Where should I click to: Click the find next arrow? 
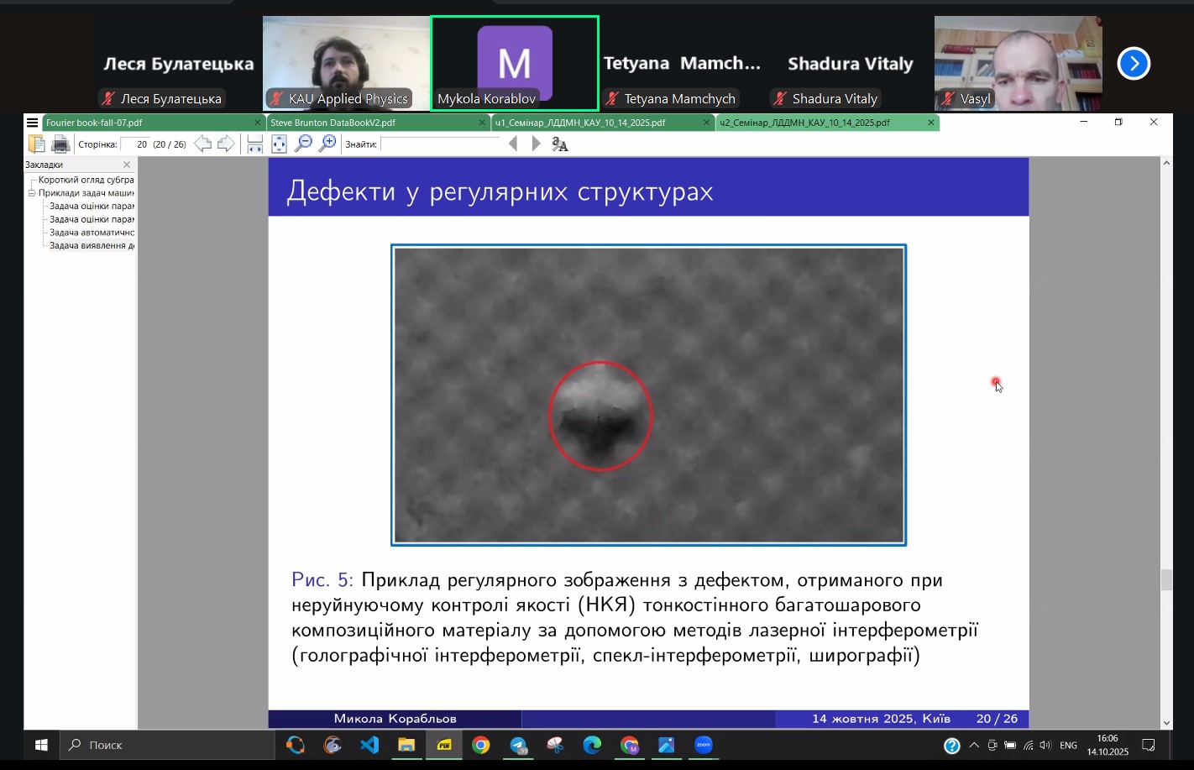coord(536,144)
